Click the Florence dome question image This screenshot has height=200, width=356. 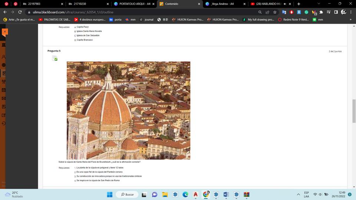129,110
